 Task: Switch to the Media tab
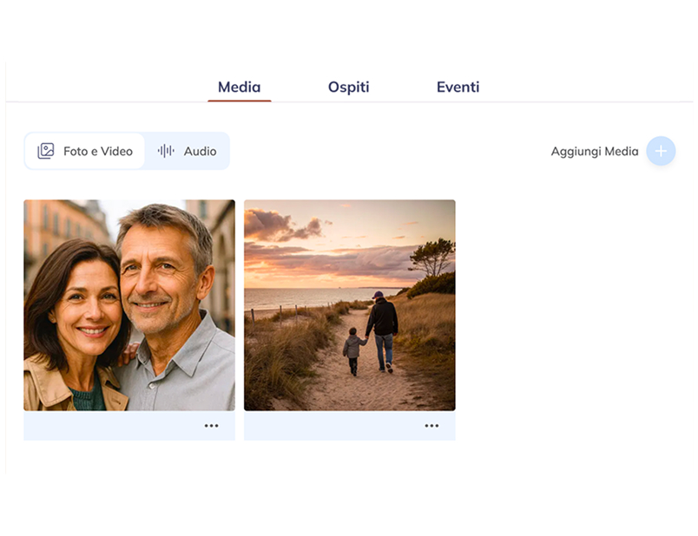pos(239,87)
